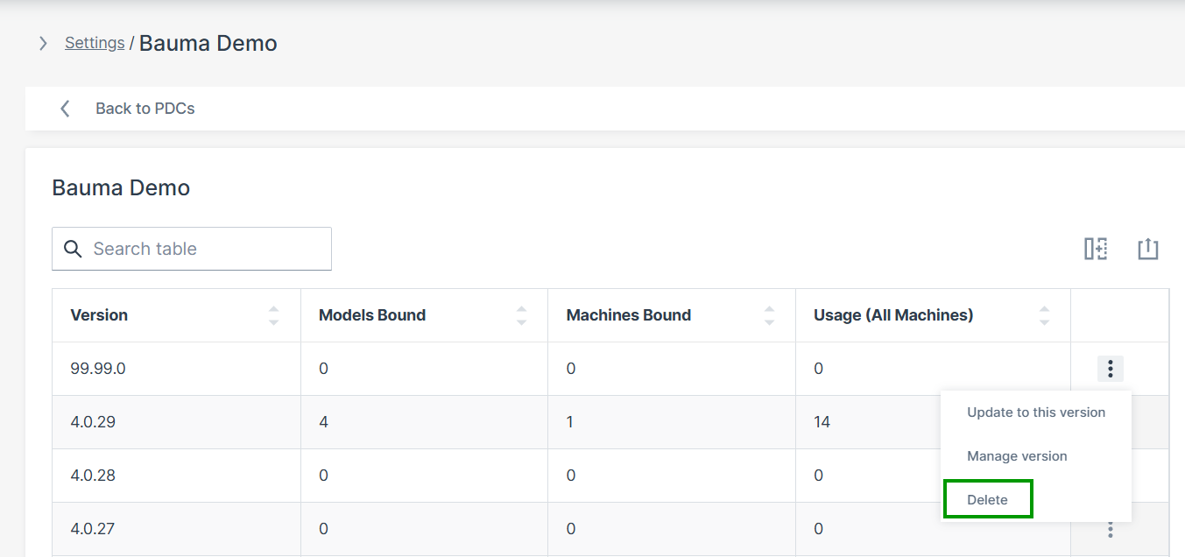This screenshot has height=557, width=1185.
Task: Toggle the three-dot menu for version 99.99.0
Action: [1110, 369]
